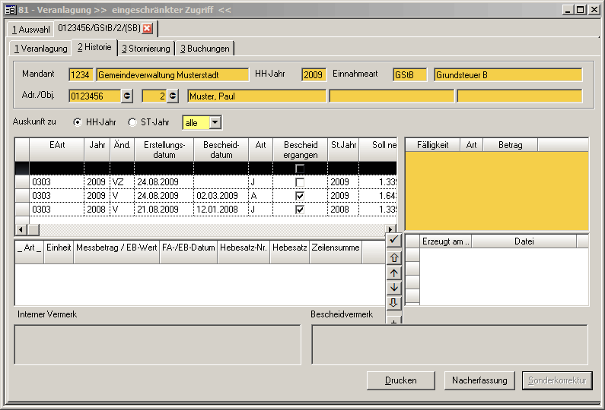Uncheck Bescheid ergangen for the 2008 row

[x=300, y=210]
